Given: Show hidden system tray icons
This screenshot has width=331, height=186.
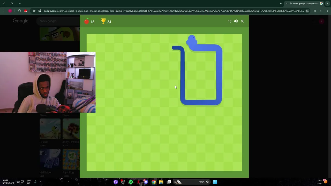Looking at the screenshot, I should [x=41, y=182].
